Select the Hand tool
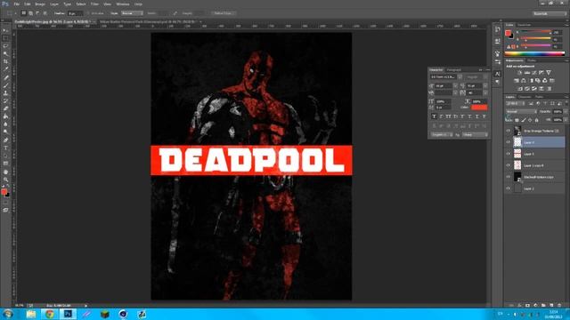 (5, 172)
